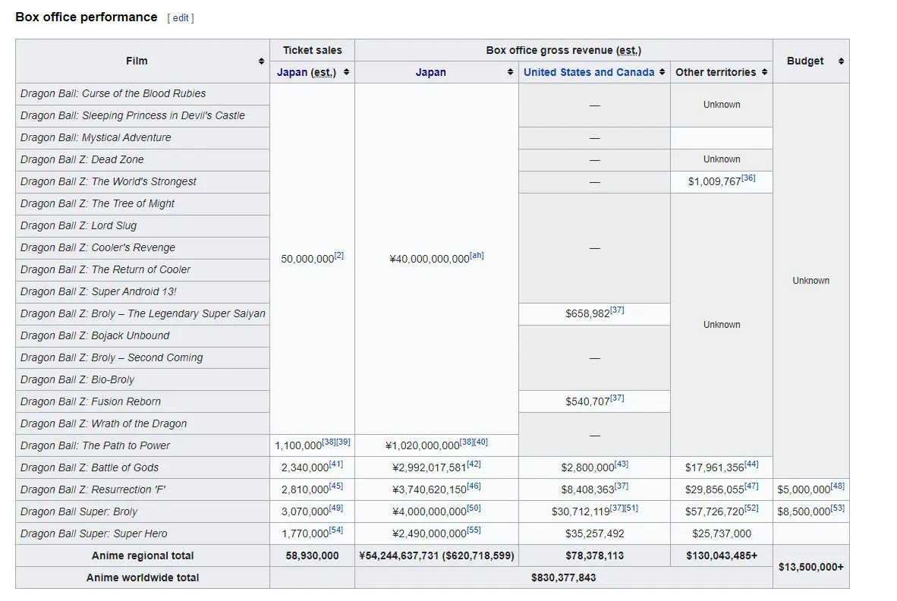Open citation [40] next to ¥1,020,000,000
The image size is (897, 601).
481,442
